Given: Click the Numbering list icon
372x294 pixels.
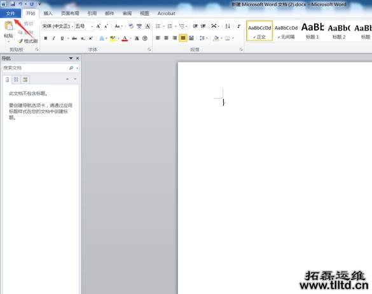Looking at the screenshot, I should tap(170, 26).
